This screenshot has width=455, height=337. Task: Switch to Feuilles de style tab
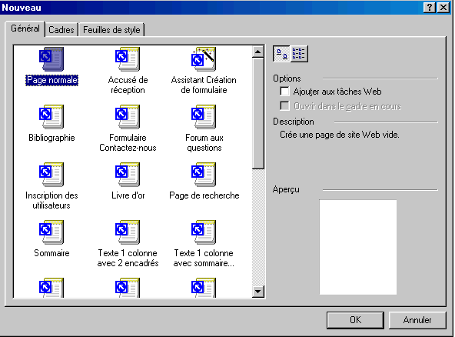point(111,30)
